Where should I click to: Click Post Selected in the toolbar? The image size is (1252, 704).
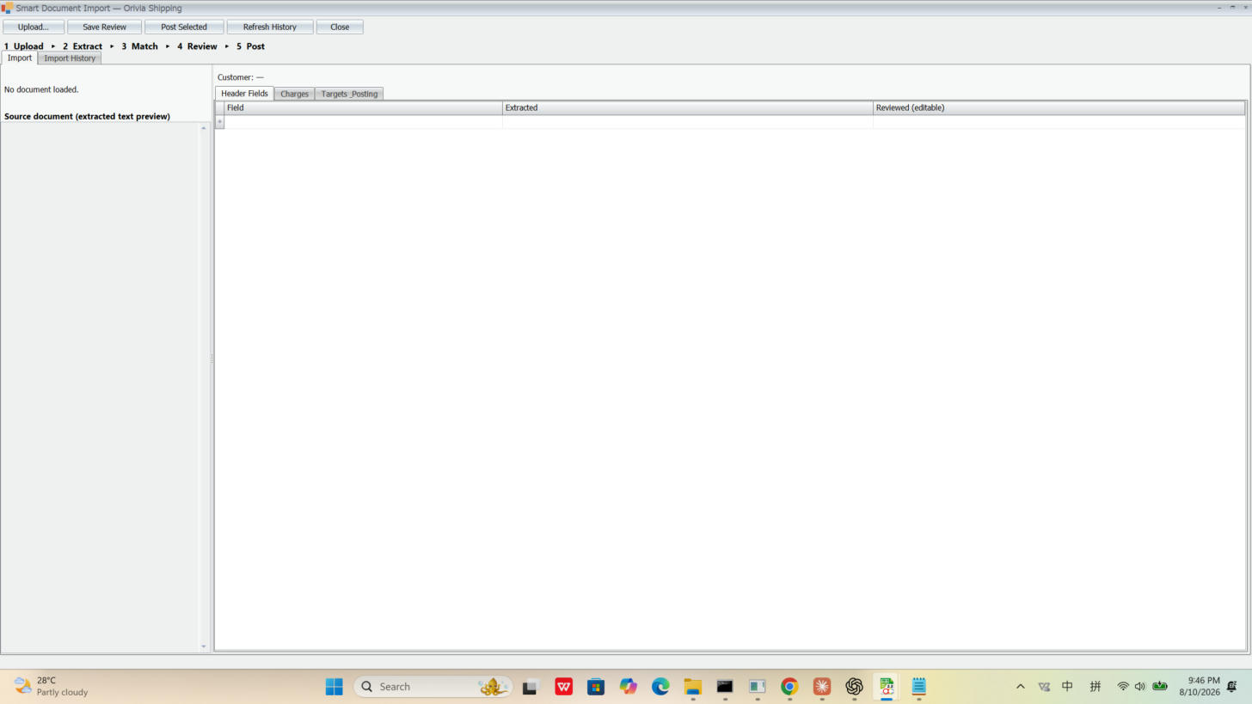[x=184, y=27]
